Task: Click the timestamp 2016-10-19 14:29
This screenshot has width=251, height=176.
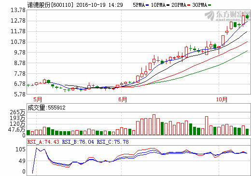Action: tap(99, 5)
